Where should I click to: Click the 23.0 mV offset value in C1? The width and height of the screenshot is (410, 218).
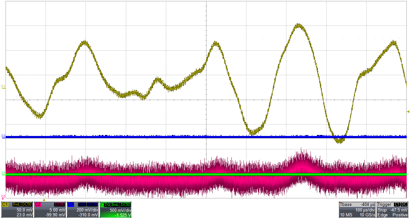[25, 215]
